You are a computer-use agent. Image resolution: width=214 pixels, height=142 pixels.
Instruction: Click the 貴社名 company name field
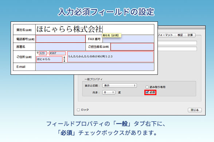95,29
